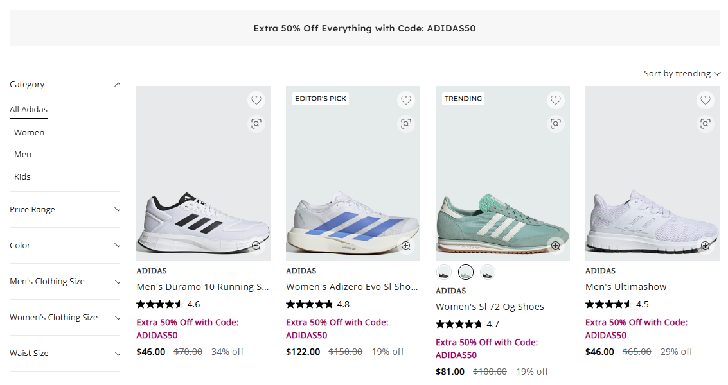
Task: Open Women's Sl 72 Og Shoes product link
Action: [490, 307]
